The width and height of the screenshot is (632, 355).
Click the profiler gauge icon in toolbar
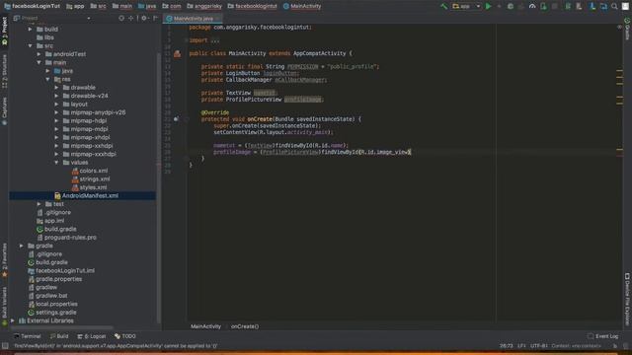(x=532, y=6)
